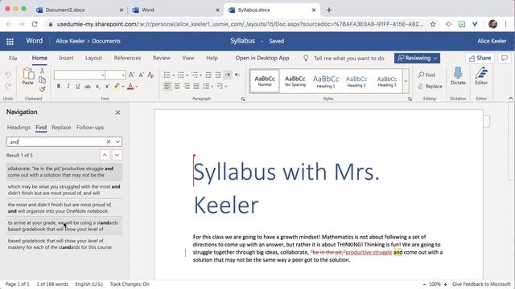Open the File menu
Screen dimensions: 515x289
tap(13, 58)
